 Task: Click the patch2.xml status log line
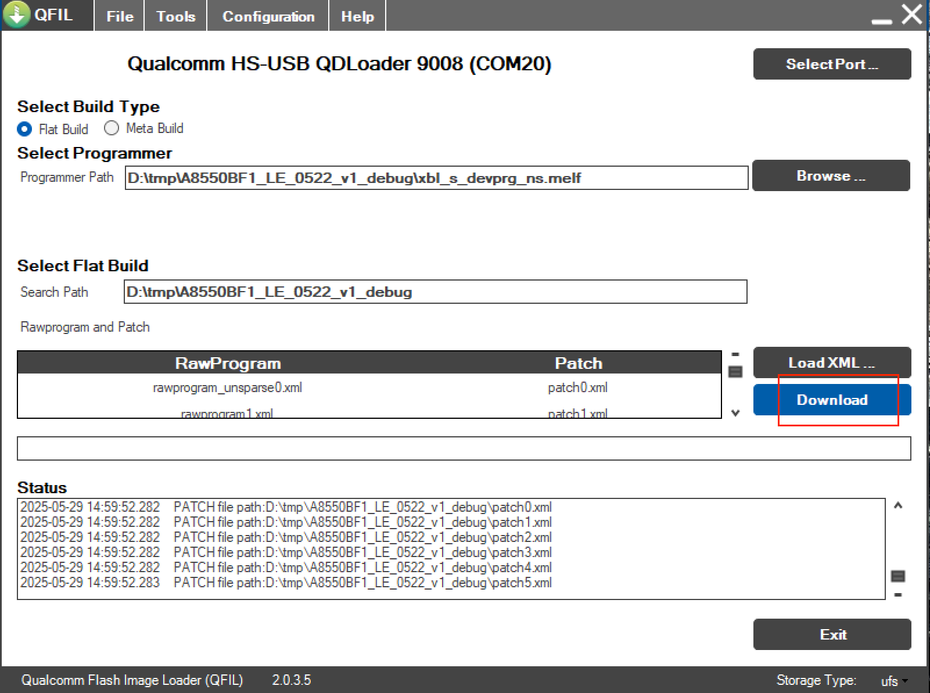tap(286, 537)
